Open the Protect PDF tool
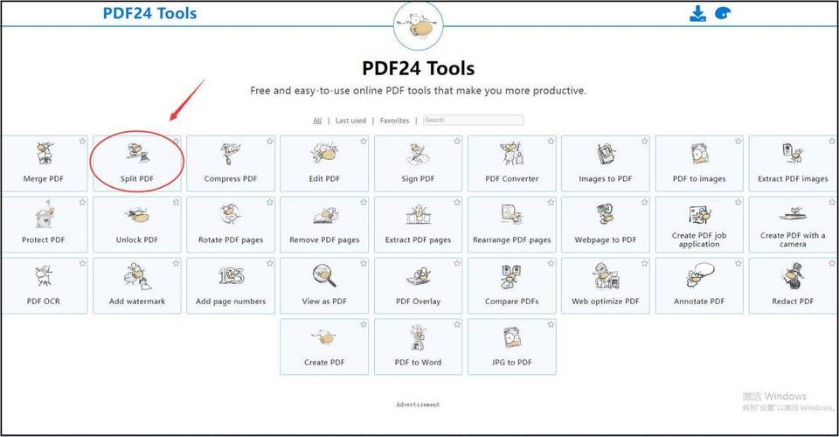839x437 pixels. coord(44,225)
